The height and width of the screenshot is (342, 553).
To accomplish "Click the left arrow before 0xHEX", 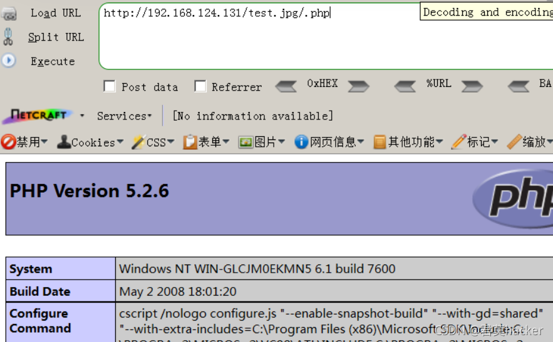I will 286,86.
